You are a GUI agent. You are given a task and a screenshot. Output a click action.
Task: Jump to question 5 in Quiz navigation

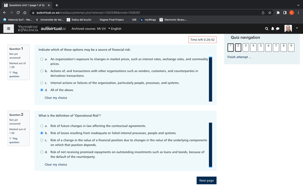point(261,47)
